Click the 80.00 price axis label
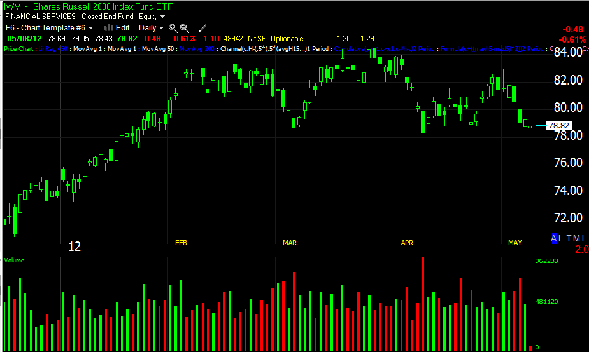This screenshot has width=589, height=352. click(x=569, y=107)
